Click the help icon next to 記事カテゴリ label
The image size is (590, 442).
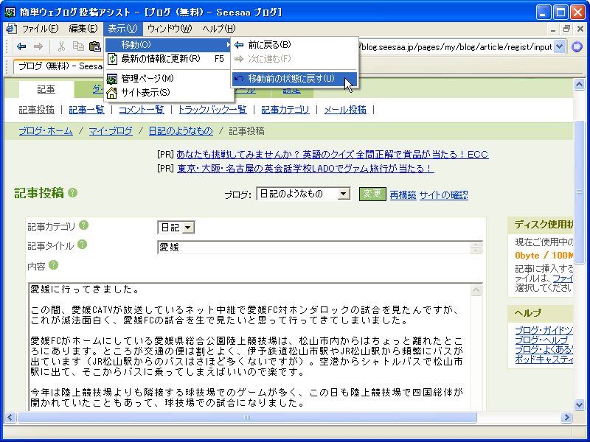83,225
